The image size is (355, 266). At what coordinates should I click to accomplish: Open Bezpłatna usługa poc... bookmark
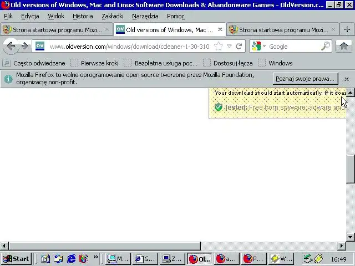(x=160, y=63)
